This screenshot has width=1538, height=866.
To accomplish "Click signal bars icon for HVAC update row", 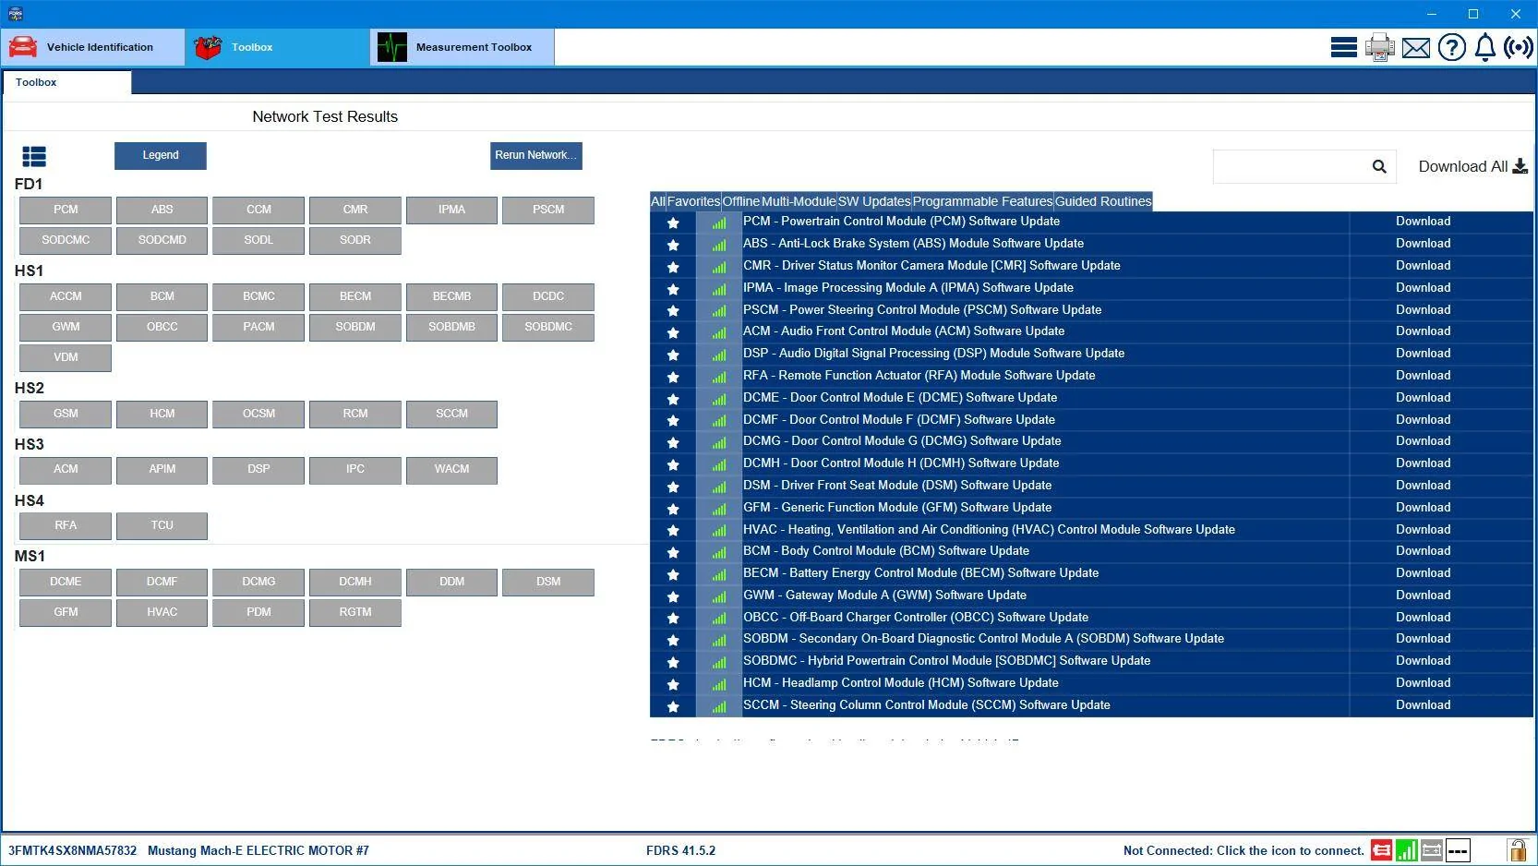I will tap(719, 531).
